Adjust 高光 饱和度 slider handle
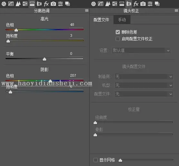Viewport: 179px width, 166px height. pos(8,41)
